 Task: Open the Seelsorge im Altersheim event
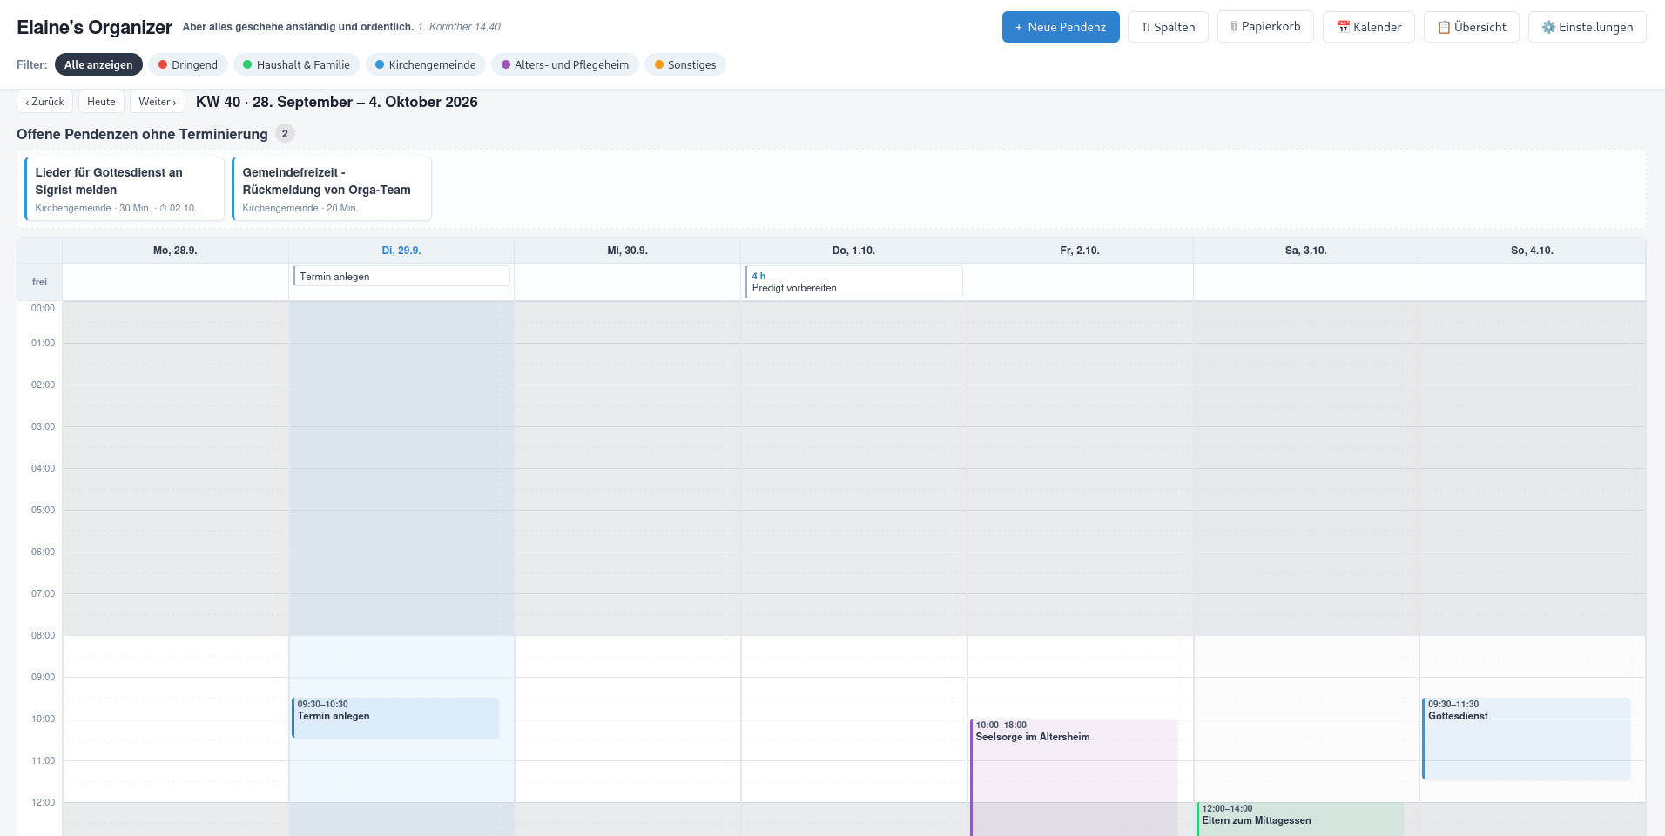[1074, 777]
